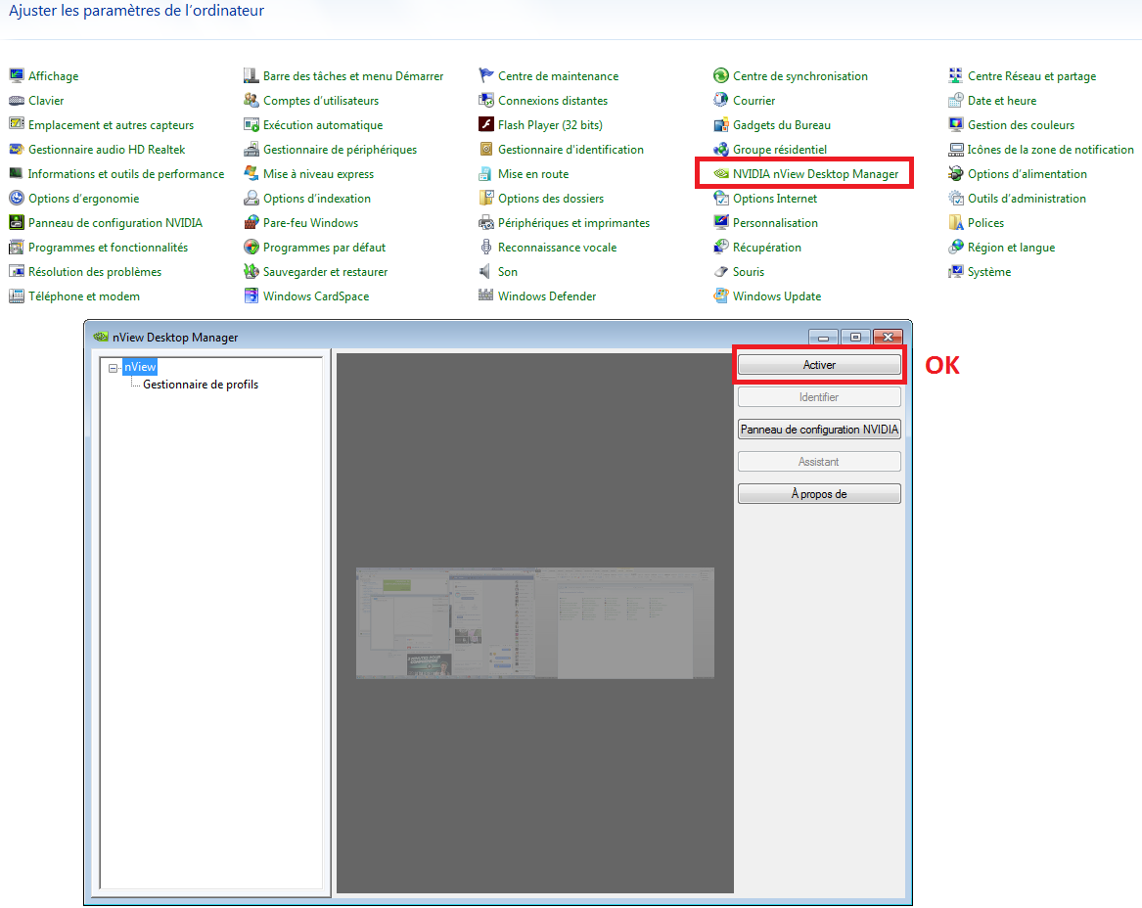This screenshot has height=908, width=1142.
Task: Minimize the nView Desktop Manager window
Action: pyautogui.click(x=823, y=338)
